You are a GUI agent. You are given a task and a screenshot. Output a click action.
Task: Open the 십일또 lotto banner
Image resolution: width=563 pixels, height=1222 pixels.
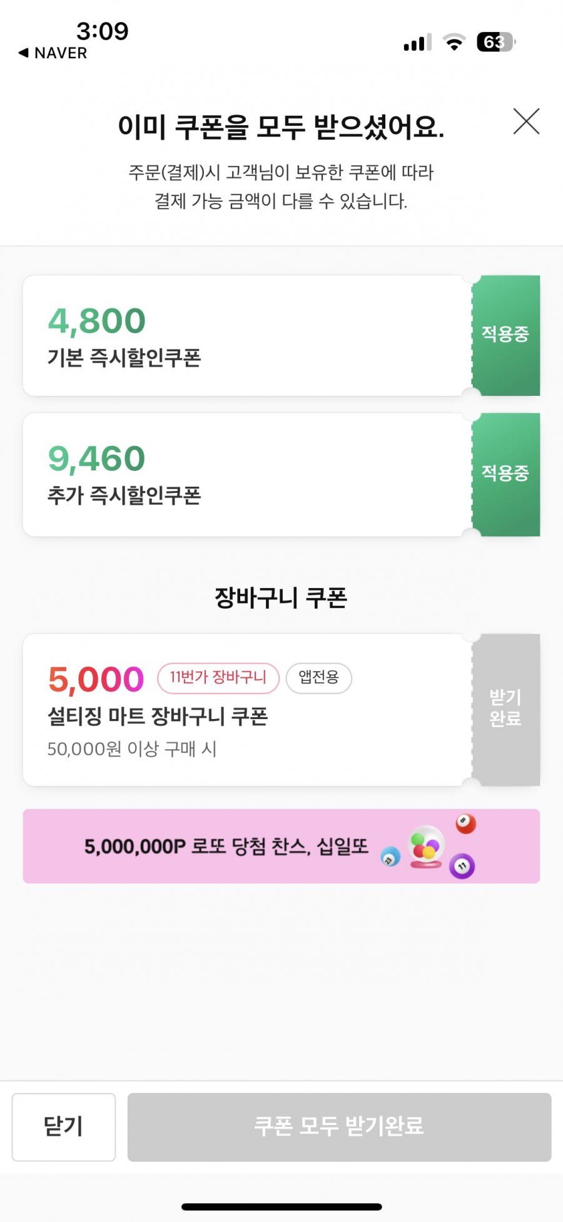(x=226, y=847)
